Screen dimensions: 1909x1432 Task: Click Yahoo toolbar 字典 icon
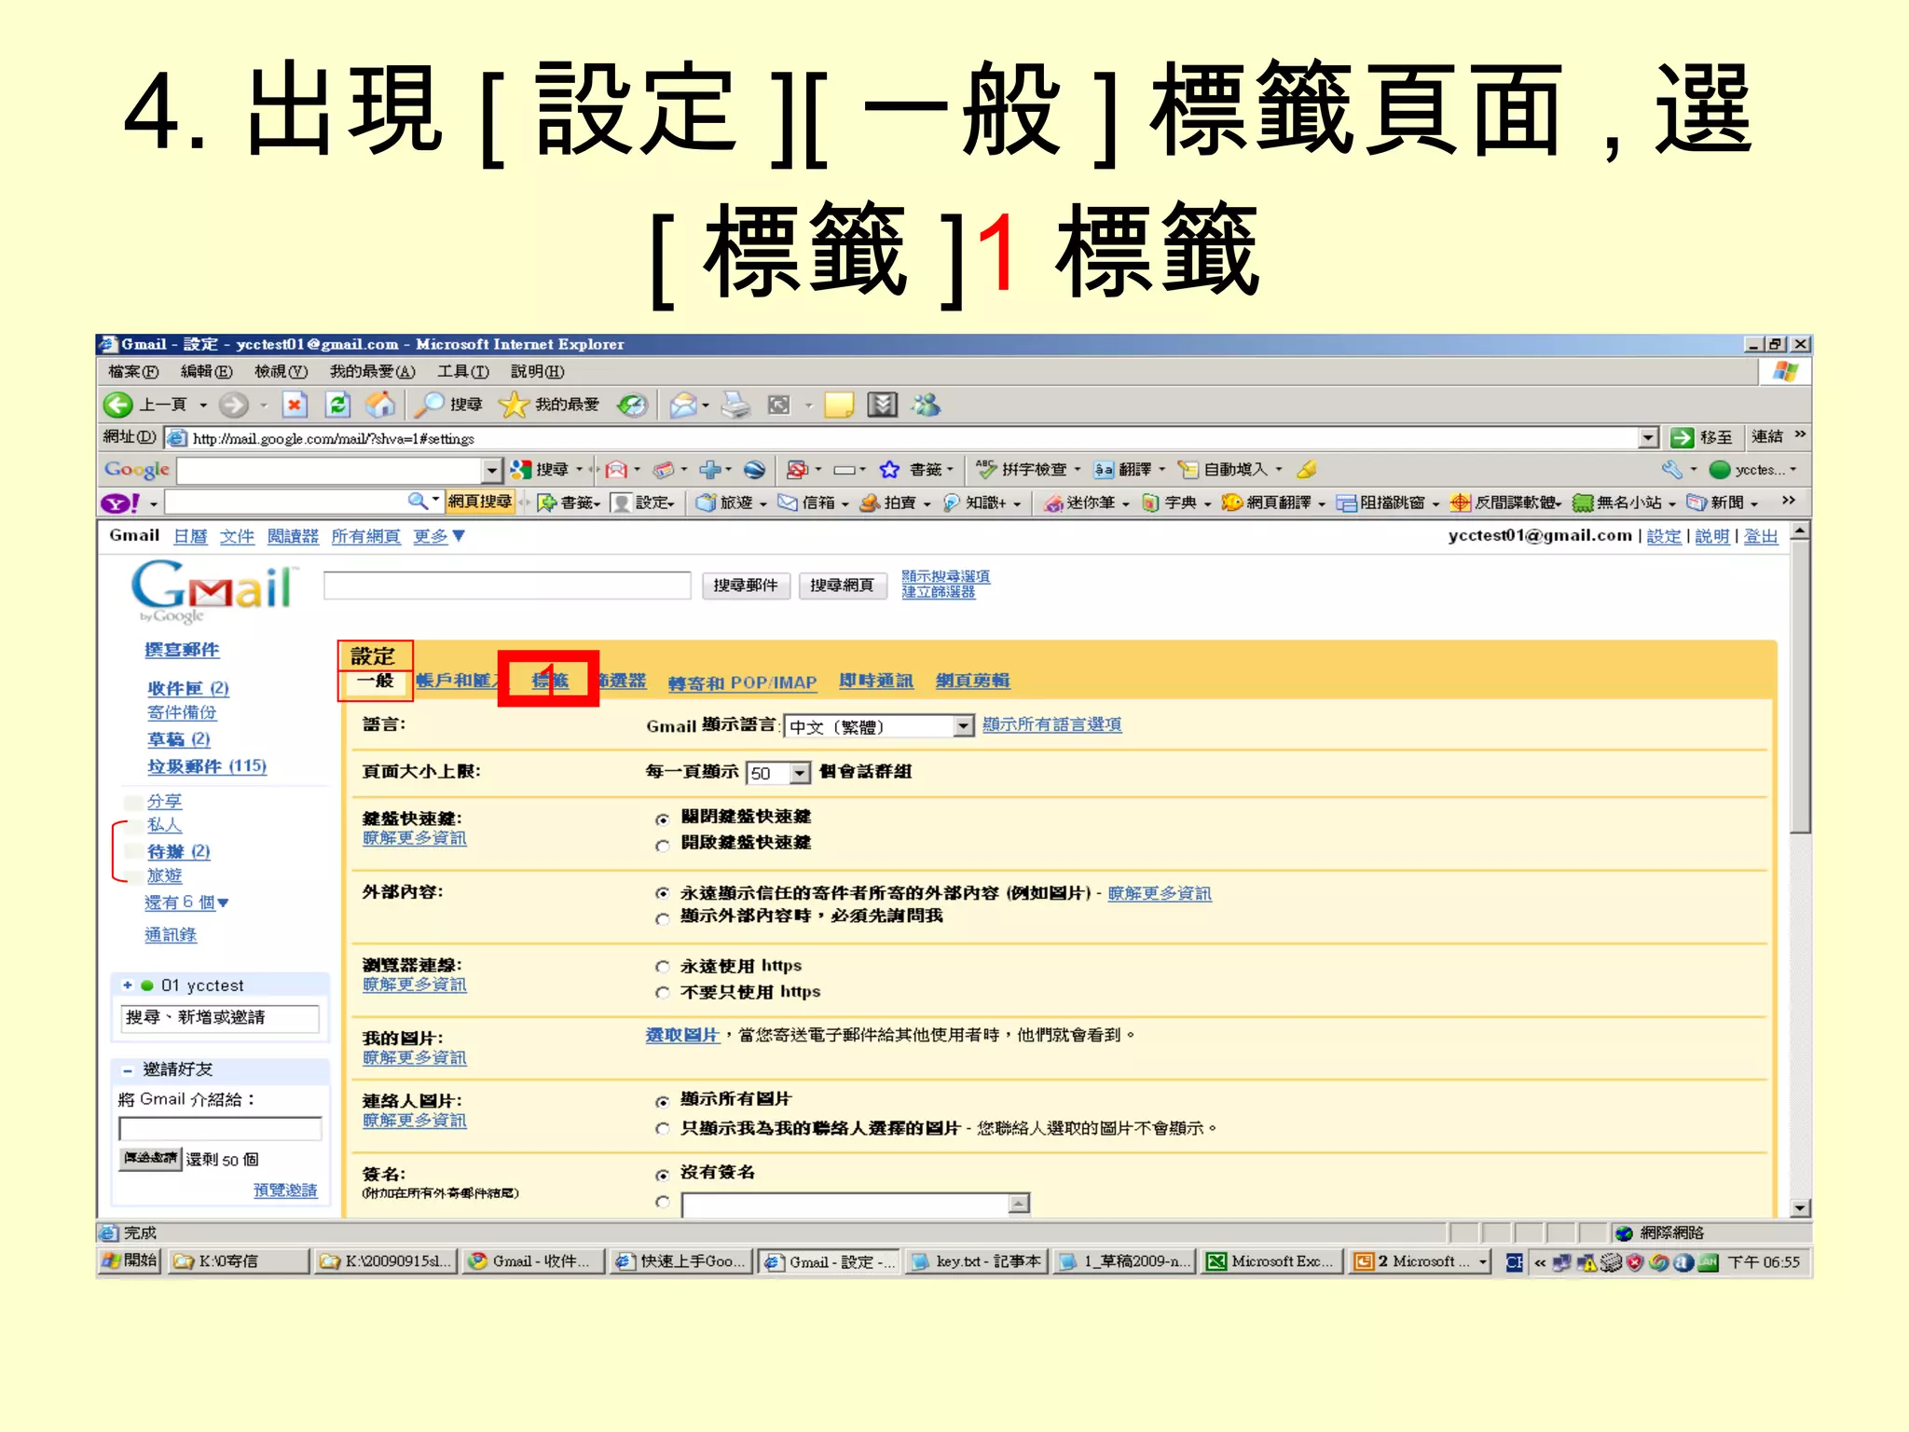pos(1151,503)
